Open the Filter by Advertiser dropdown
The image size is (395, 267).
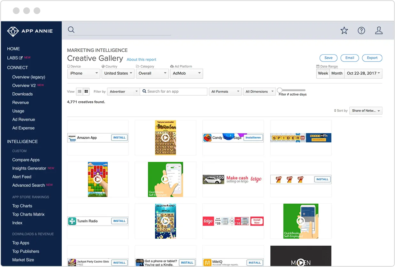coord(123,91)
